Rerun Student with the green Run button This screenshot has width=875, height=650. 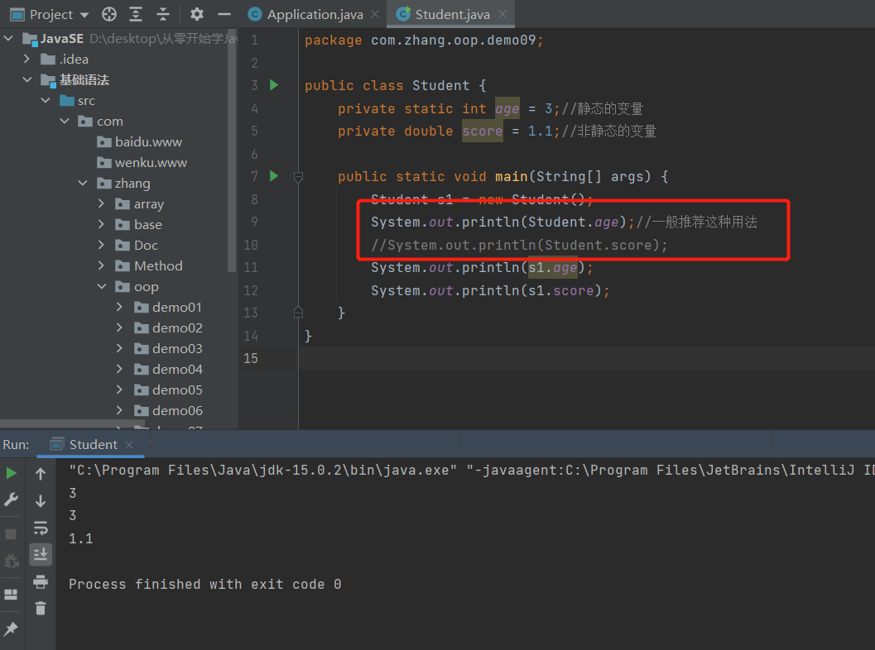[x=11, y=473]
